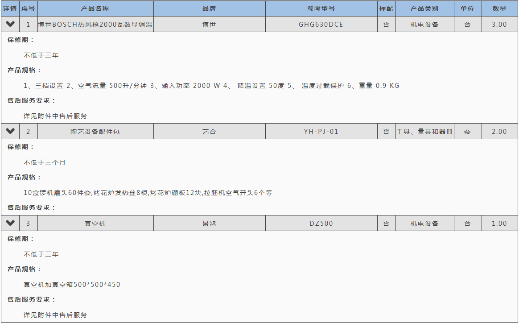Click the 详情 column header
Screen dimensions: 519x323
point(10,8)
